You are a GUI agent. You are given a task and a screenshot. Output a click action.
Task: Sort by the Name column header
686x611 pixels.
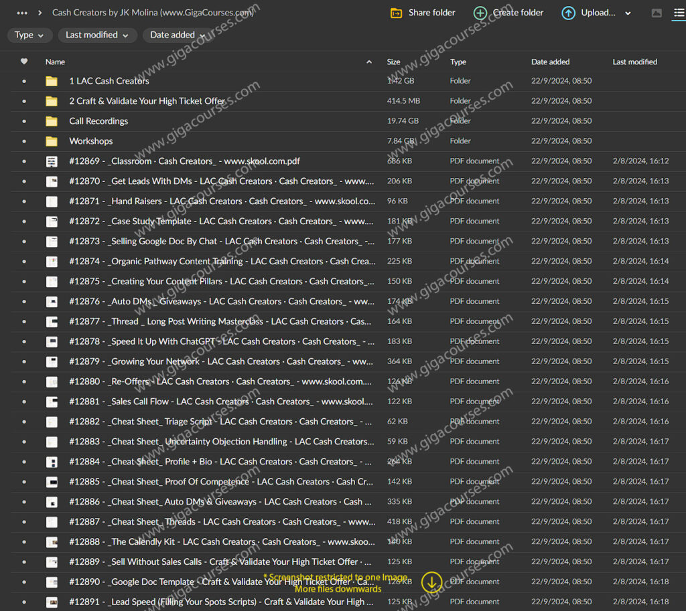tap(55, 62)
